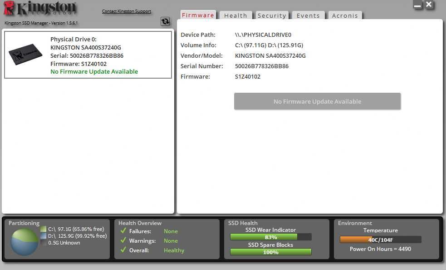Switch to the Firmware tab
446x270 pixels.
198,15
